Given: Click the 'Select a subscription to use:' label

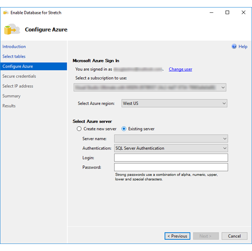Looking at the screenshot, I should tap(101, 78).
